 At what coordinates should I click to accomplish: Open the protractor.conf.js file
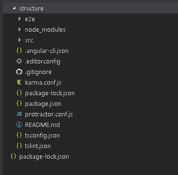49,114
